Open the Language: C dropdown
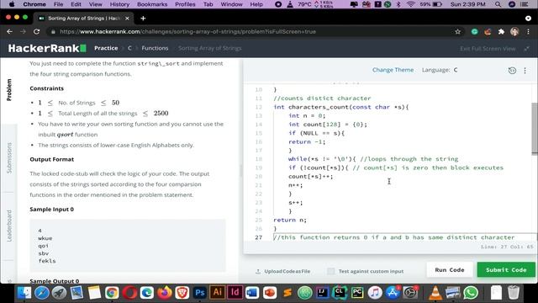This screenshot has height=303, width=538. click(440, 70)
